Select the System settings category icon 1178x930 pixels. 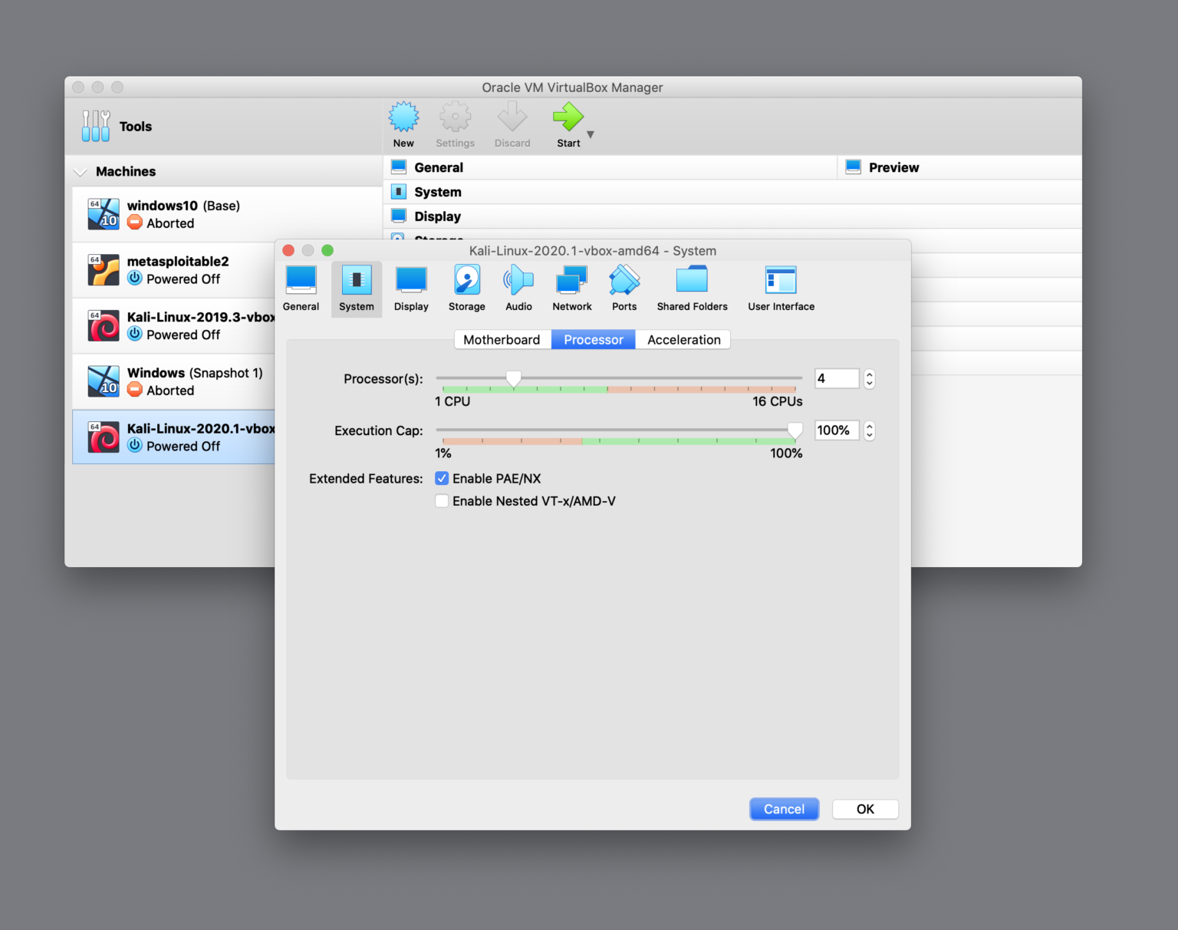[x=357, y=280]
